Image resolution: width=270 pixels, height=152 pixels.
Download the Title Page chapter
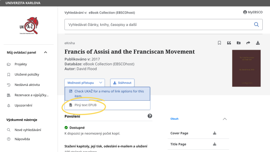214,144
